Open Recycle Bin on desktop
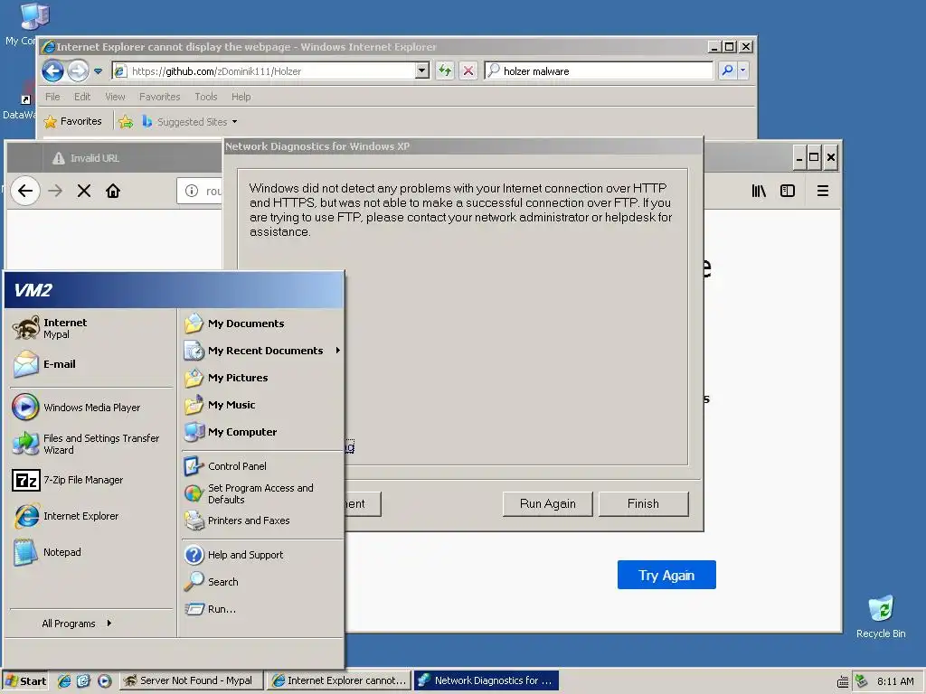The image size is (926, 694). click(881, 617)
